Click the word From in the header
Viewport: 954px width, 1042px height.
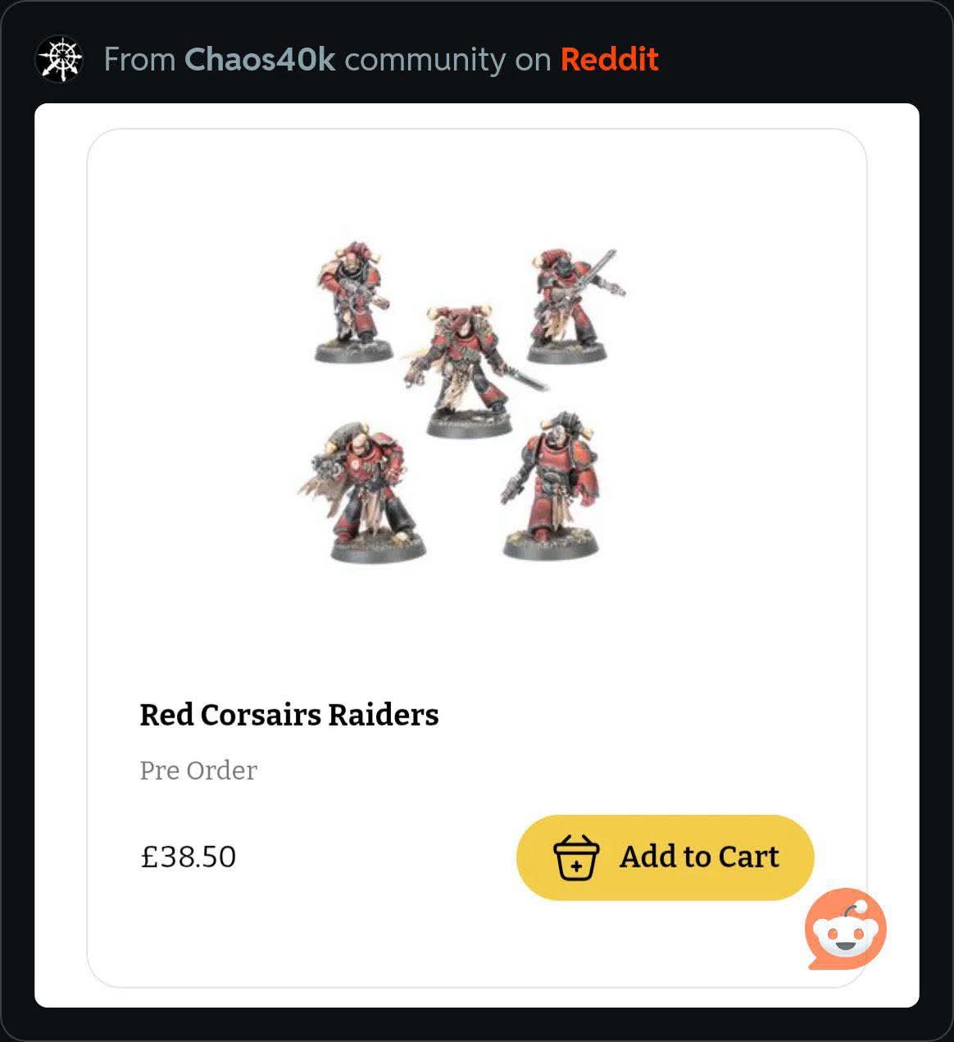[140, 60]
